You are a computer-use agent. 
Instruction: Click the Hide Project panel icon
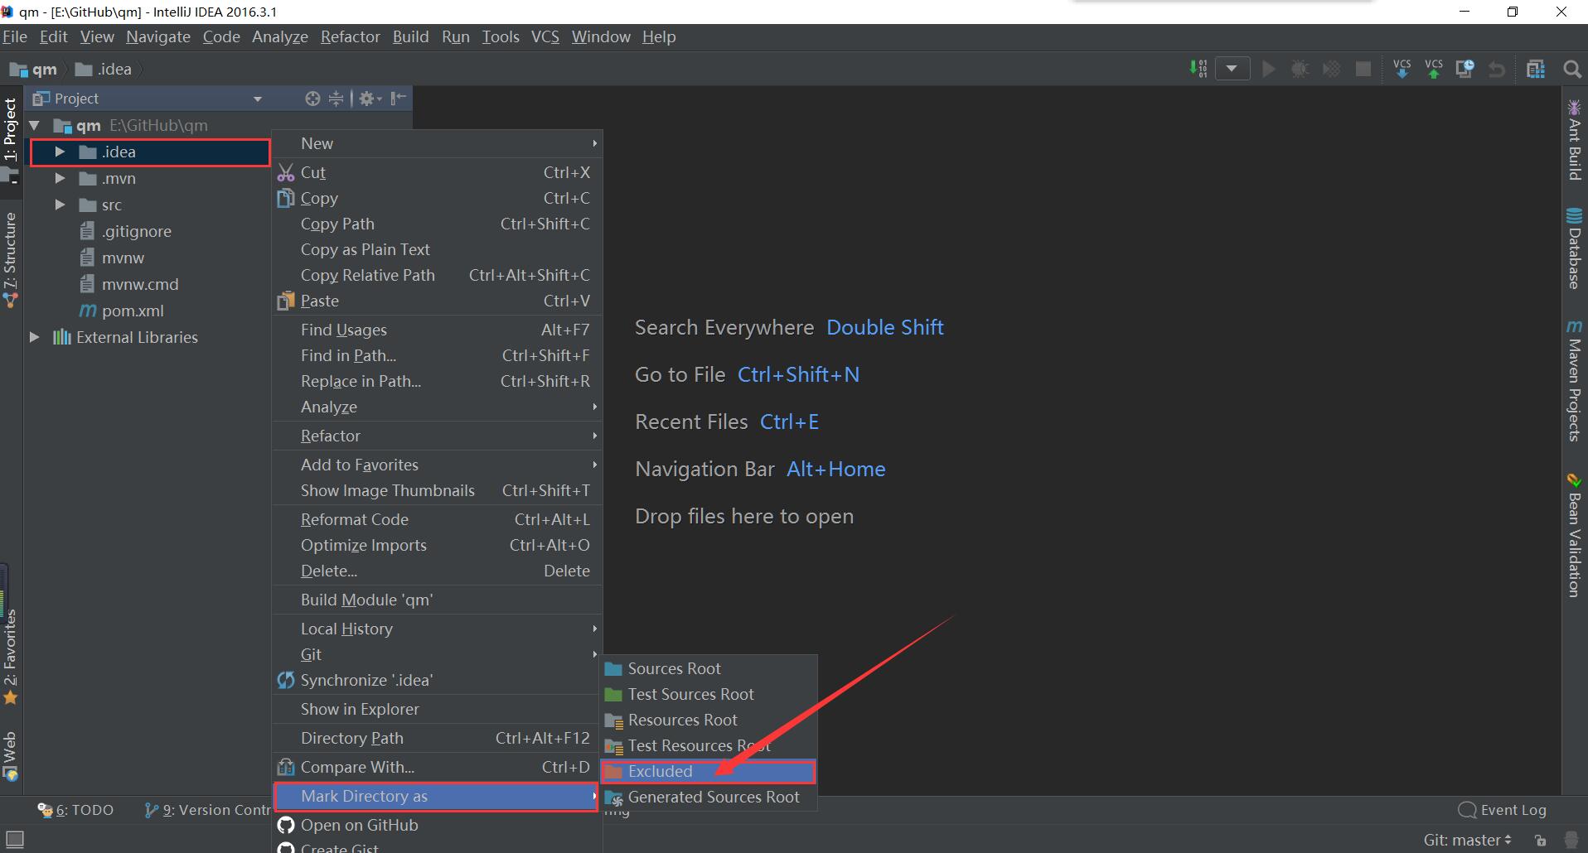[399, 99]
